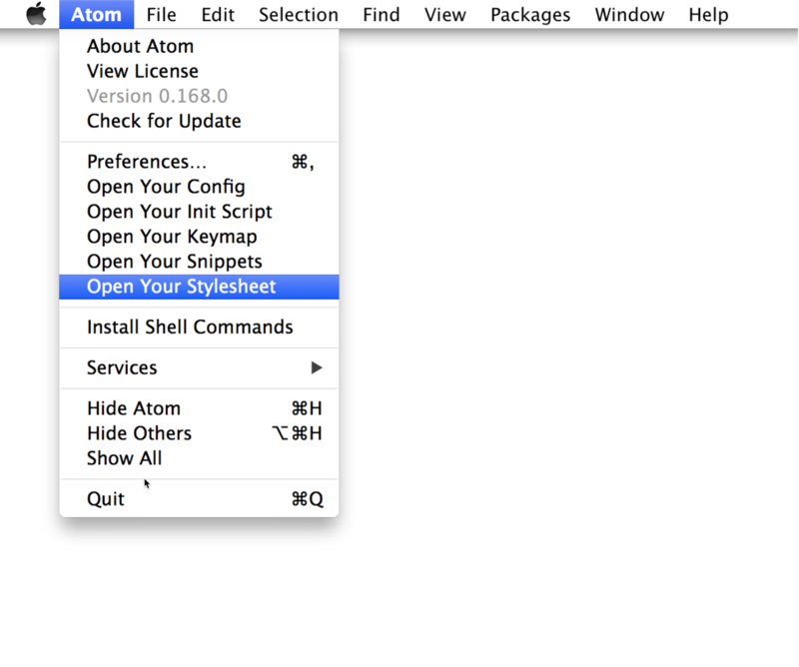Viewport: 799px width, 667px height.
Task: Select About Atom
Action: tap(140, 46)
